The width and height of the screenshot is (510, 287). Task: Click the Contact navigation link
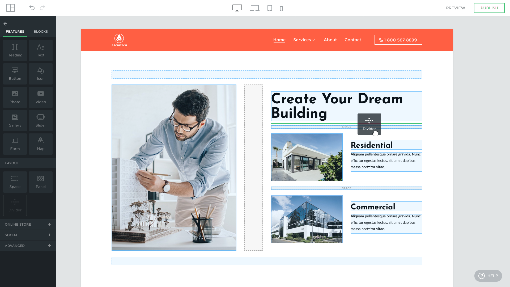pos(353,40)
